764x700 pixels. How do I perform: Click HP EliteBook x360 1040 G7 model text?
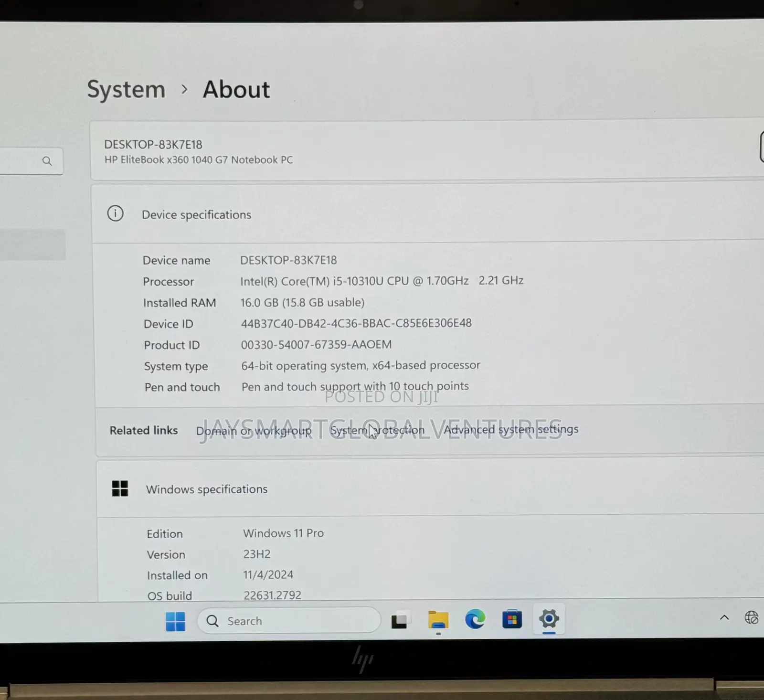pos(199,159)
